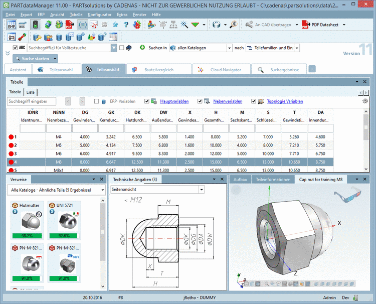Switch to the Cloud Navigator tab
376x304 pixels.
(221, 70)
